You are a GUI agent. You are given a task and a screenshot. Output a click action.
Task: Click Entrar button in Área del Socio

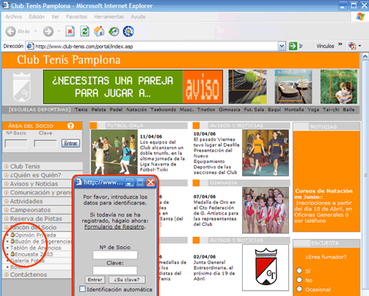point(71,143)
